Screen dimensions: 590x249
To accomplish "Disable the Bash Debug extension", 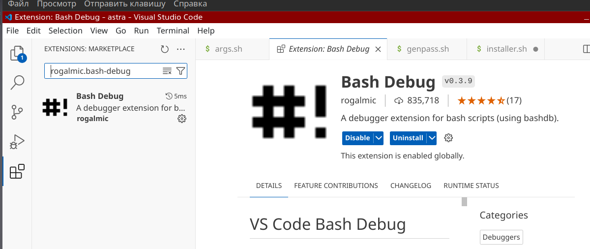I will click(x=357, y=138).
